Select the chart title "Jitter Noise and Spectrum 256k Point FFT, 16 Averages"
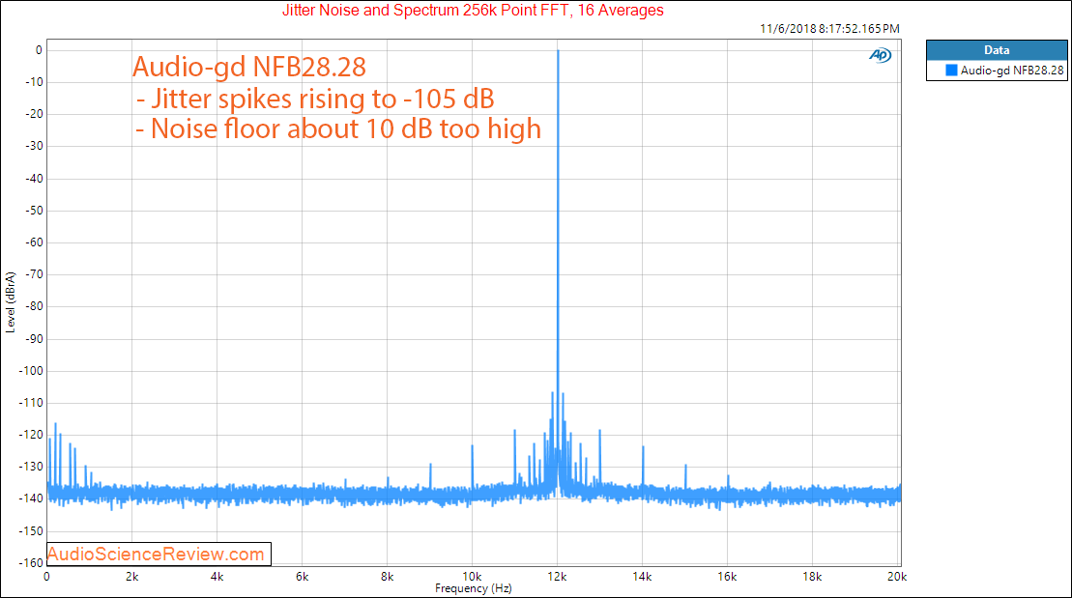 click(x=473, y=11)
